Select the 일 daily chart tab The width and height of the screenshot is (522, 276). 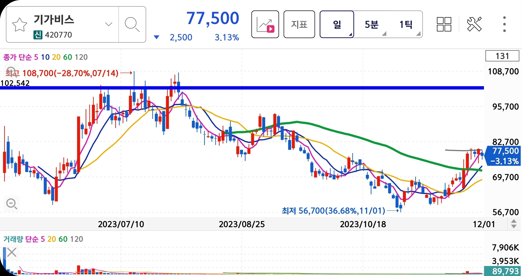point(337,25)
